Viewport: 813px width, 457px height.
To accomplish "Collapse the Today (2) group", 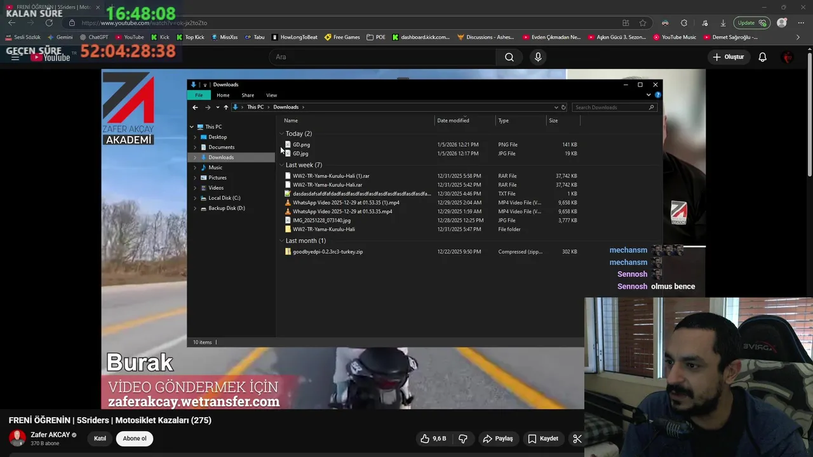I will [281, 134].
